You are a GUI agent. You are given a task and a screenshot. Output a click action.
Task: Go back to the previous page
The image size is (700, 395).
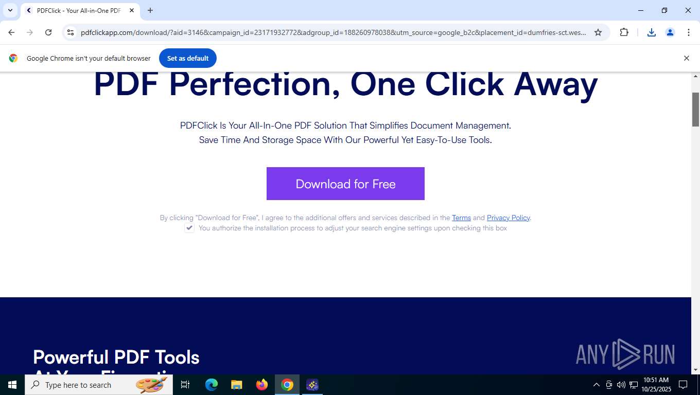(11, 32)
